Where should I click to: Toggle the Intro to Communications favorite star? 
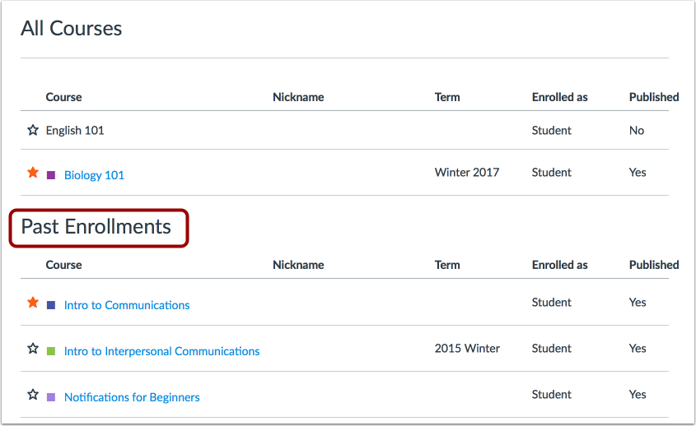33,303
